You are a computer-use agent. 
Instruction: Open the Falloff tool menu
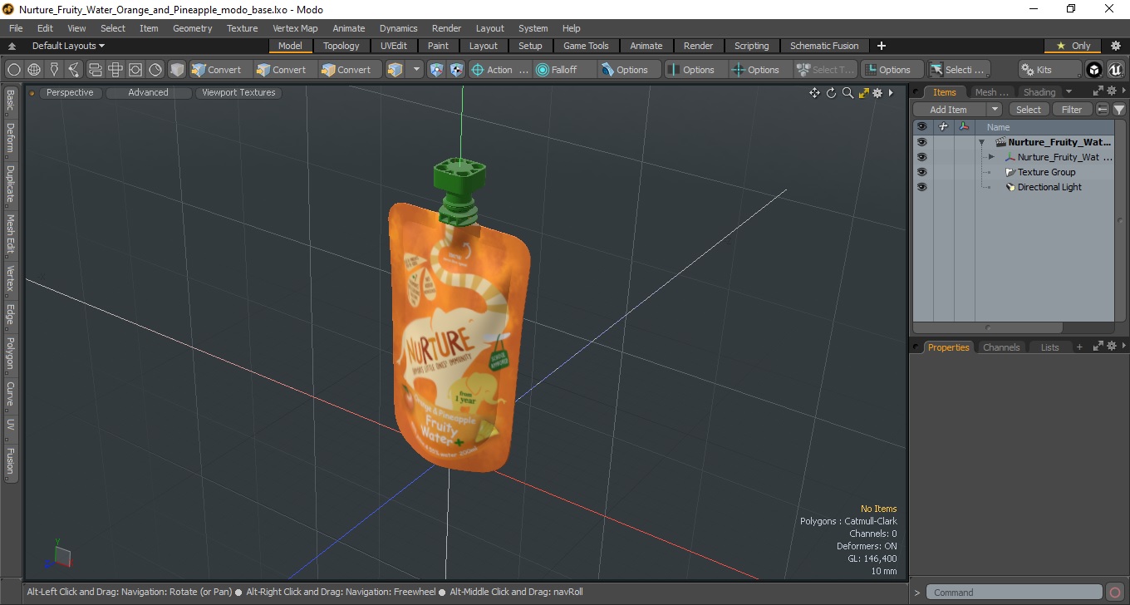[x=565, y=70]
